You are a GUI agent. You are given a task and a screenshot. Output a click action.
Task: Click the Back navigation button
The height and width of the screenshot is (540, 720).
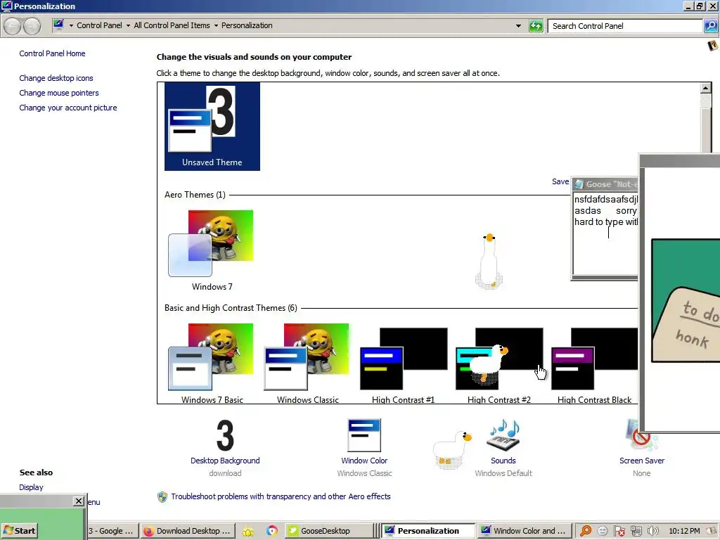click(x=13, y=26)
